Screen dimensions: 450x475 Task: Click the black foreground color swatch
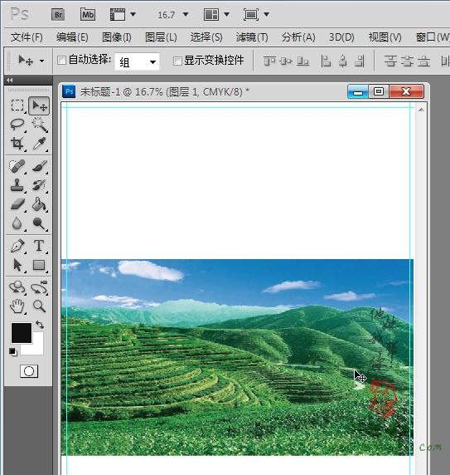[22, 333]
